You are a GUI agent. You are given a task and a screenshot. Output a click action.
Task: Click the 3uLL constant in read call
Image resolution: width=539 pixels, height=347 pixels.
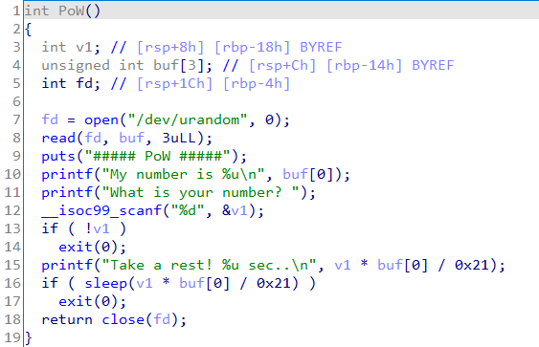point(179,138)
